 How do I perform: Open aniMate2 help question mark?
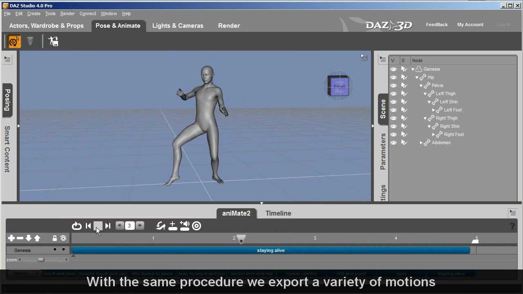pos(512,226)
